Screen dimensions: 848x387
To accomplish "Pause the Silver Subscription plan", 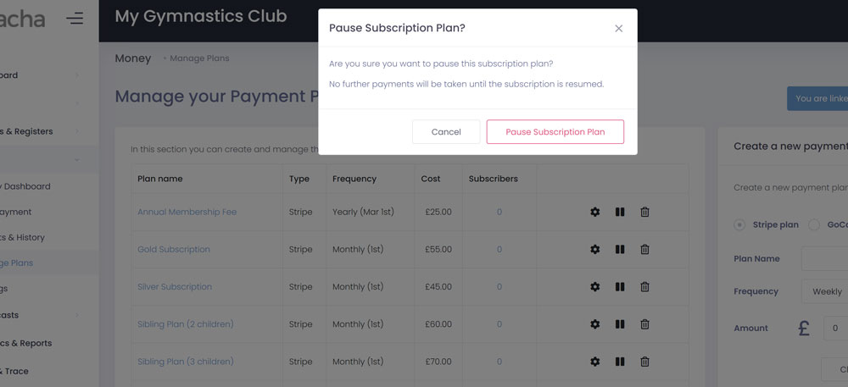I will (620, 287).
